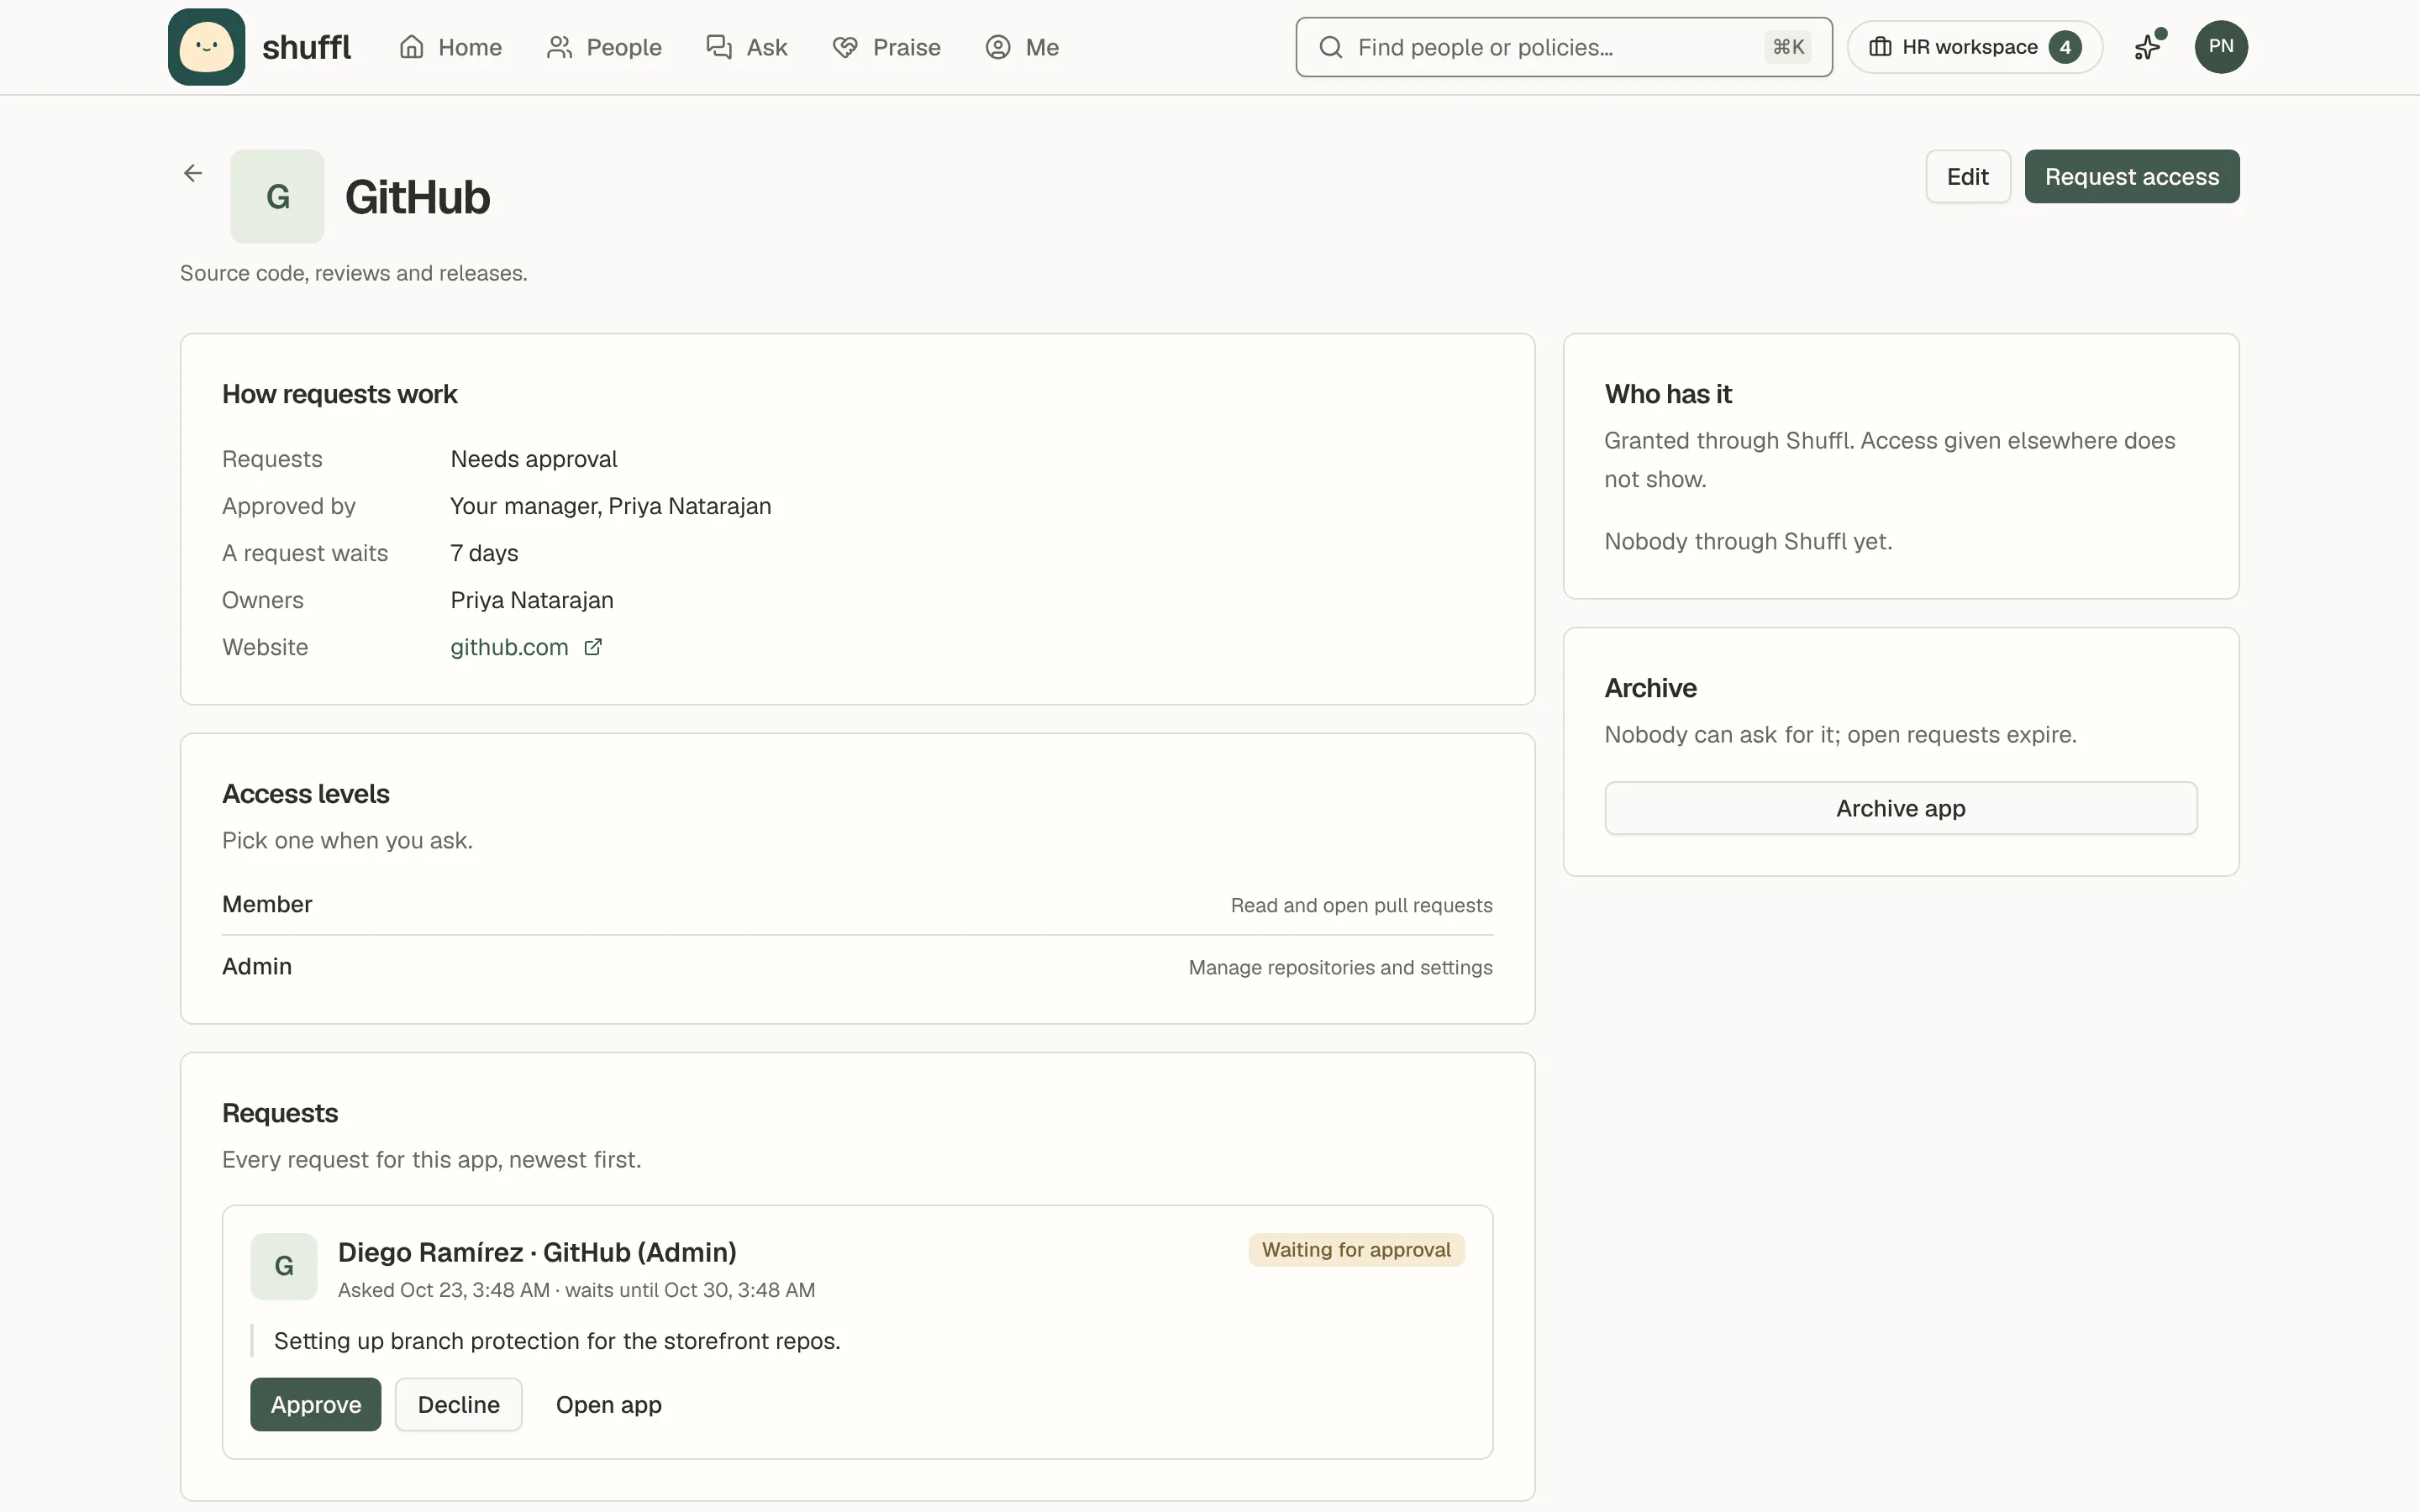
Task: Focus the Find people or policies field
Action: (1563, 47)
